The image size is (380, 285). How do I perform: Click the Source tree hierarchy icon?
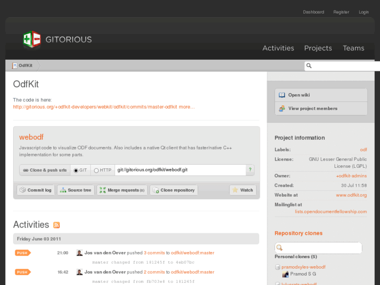[x=63, y=190]
